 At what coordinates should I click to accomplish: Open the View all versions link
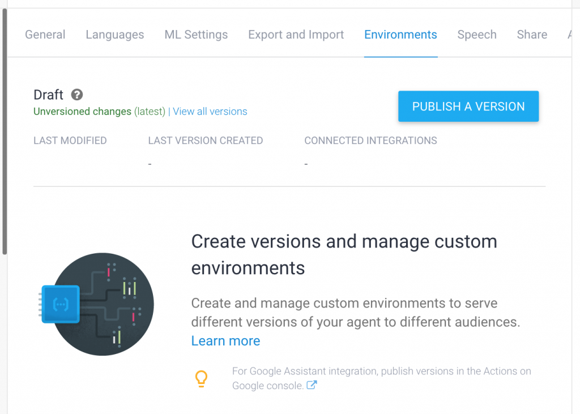point(210,112)
